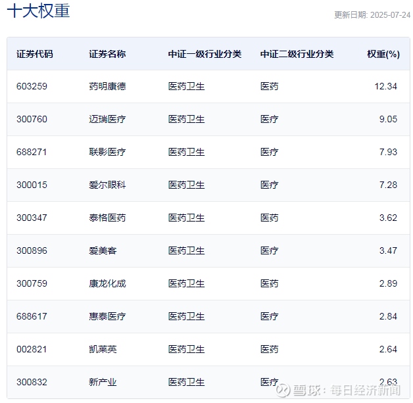Select stock name 联影医疗
The width and height of the screenshot is (413, 403).
click(x=107, y=152)
